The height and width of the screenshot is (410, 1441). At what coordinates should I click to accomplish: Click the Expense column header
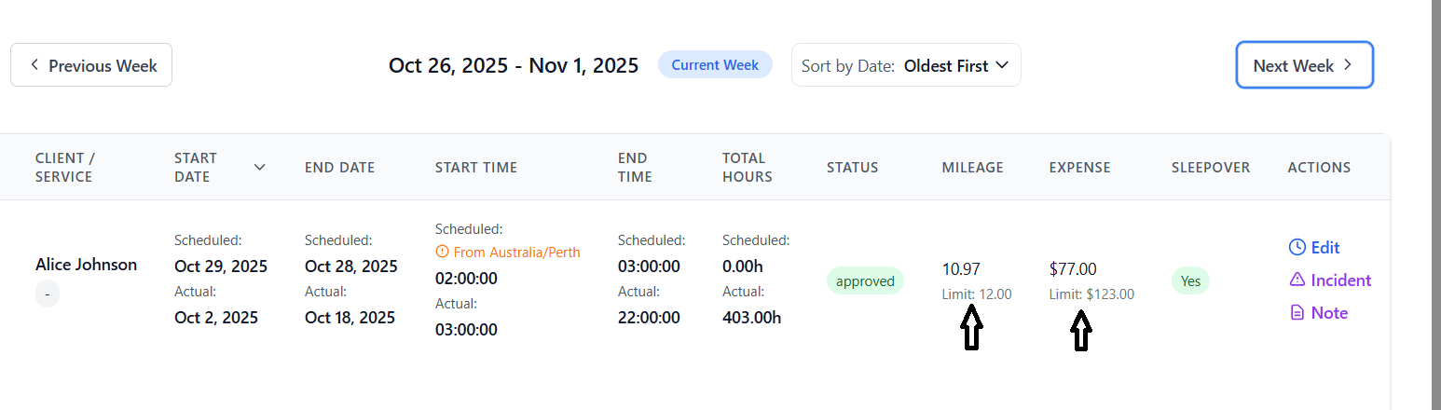point(1079,168)
